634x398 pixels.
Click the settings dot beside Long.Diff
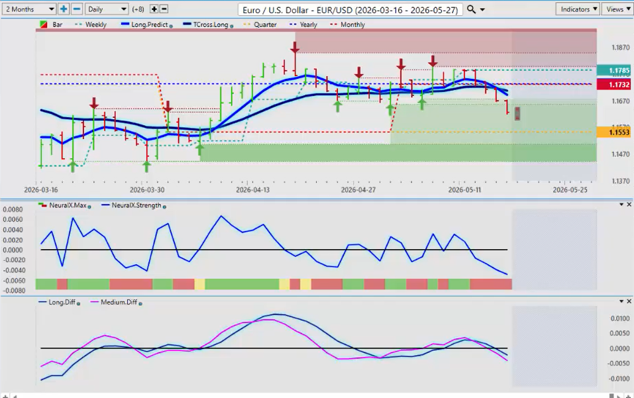click(78, 304)
